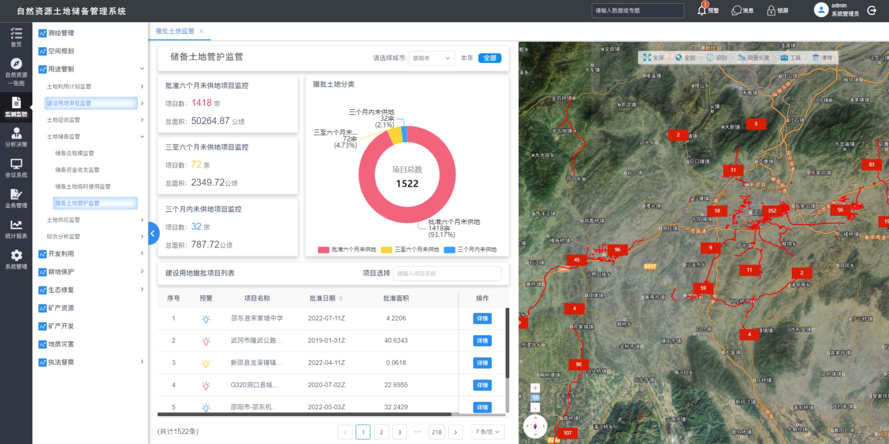Viewport: 889px width, 444px height.
Task: Select 储备总规模监管 menu item
Action: click(x=75, y=153)
